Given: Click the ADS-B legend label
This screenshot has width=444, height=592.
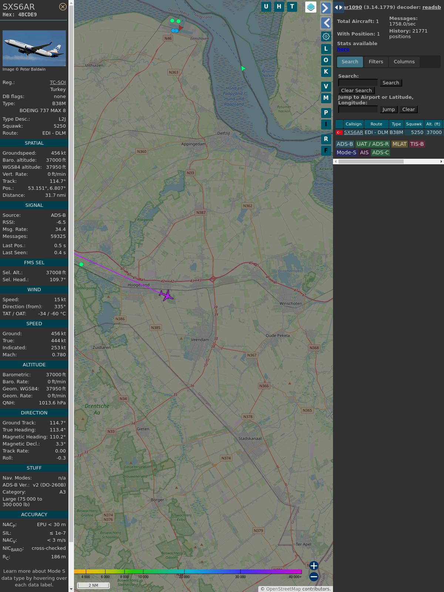Looking at the screenshot, I should pyautogui.click(x=345, y=144).
